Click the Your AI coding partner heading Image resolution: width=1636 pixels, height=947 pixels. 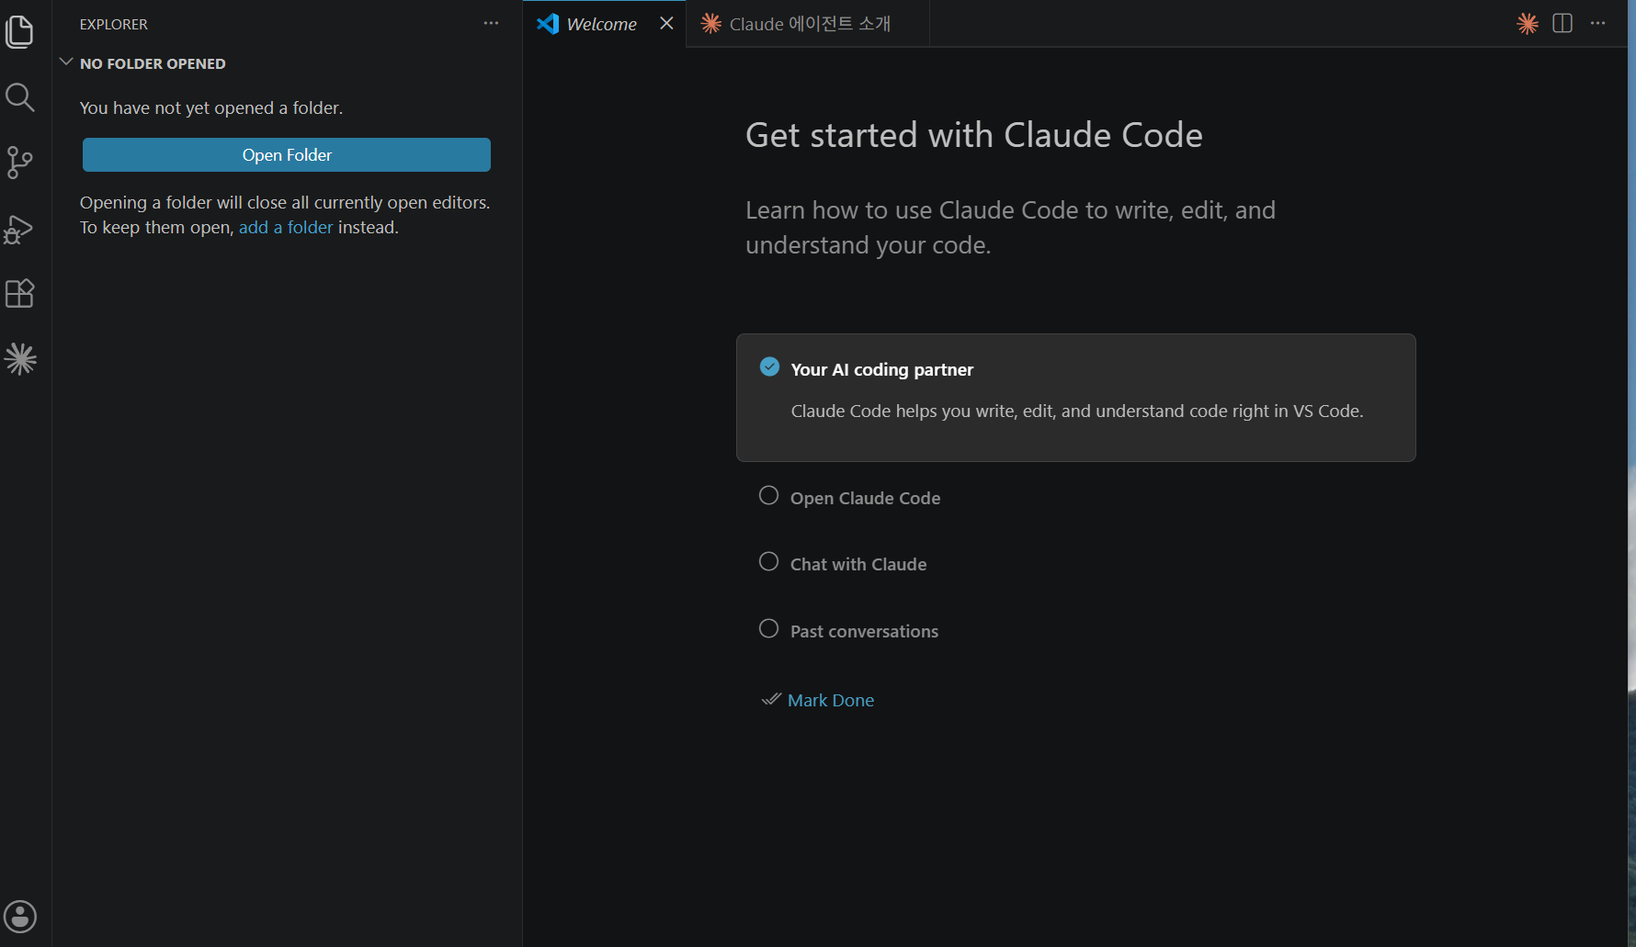click(882, 370)
